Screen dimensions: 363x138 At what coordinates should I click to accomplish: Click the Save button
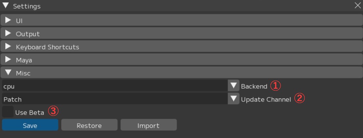point(30,125)
